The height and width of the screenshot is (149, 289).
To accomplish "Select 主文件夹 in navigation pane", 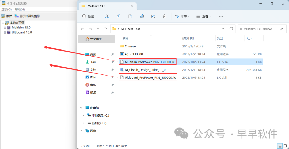I will (x=96, y=39).
